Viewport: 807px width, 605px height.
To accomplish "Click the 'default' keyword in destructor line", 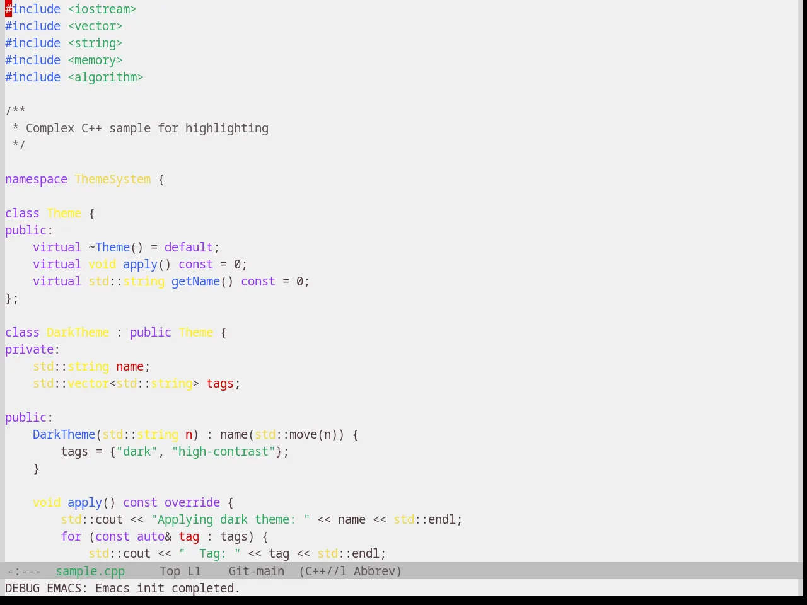I will pos(189,247).
